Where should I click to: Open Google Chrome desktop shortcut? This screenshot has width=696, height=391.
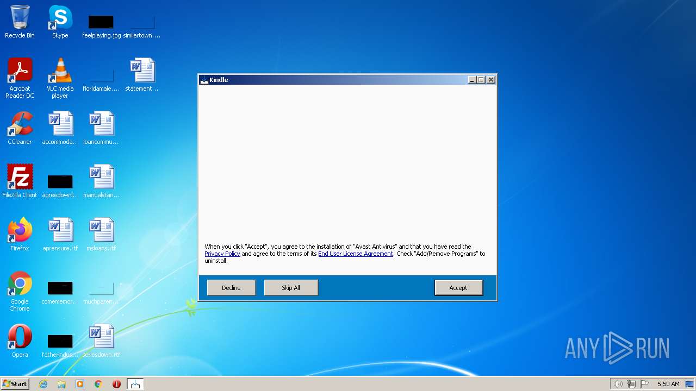pos(20,291)
